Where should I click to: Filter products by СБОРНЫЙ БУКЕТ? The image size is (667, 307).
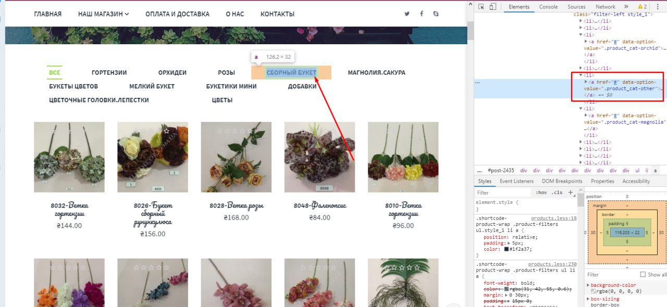(291, 73)
